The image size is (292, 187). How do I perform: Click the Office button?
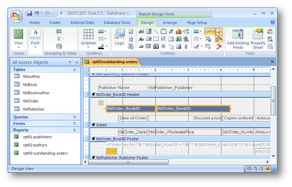coord(16,16)
